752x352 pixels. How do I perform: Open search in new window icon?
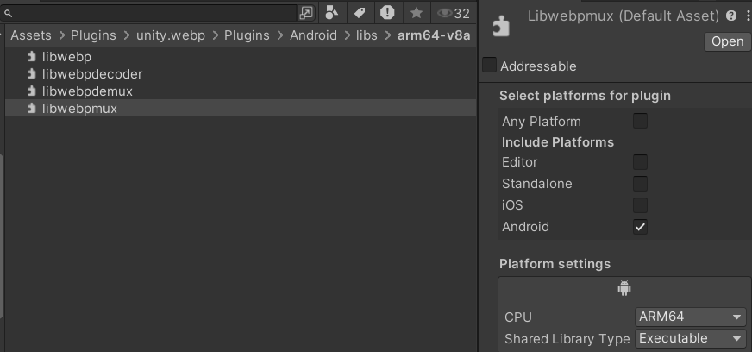coord(306,13)
